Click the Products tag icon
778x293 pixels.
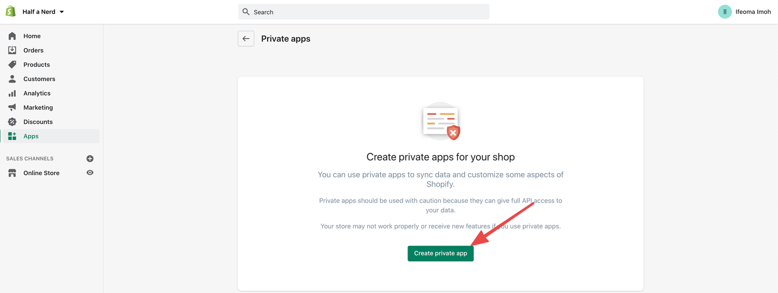(x=12, y=65)
